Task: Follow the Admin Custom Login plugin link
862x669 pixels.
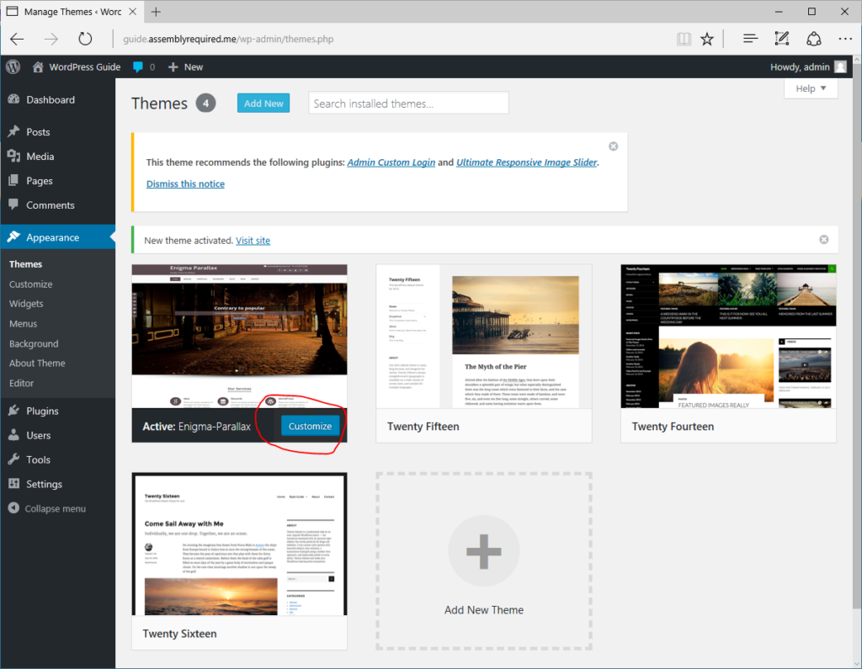Action: click(391, 162)
